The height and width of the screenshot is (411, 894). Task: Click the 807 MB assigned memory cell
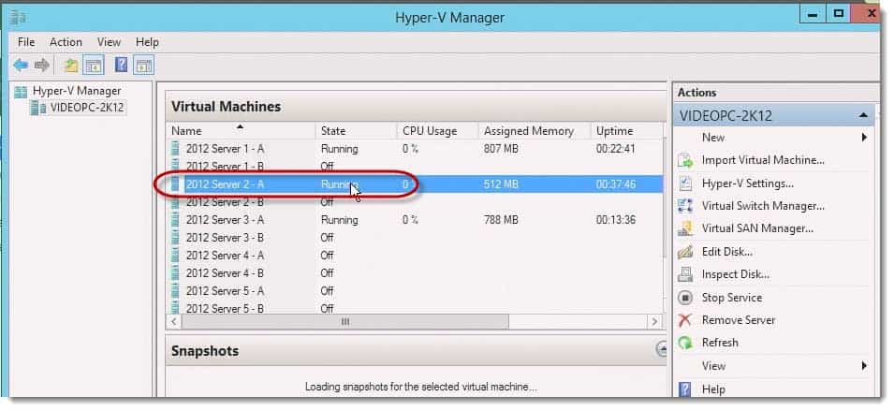[x=501, y=149]
